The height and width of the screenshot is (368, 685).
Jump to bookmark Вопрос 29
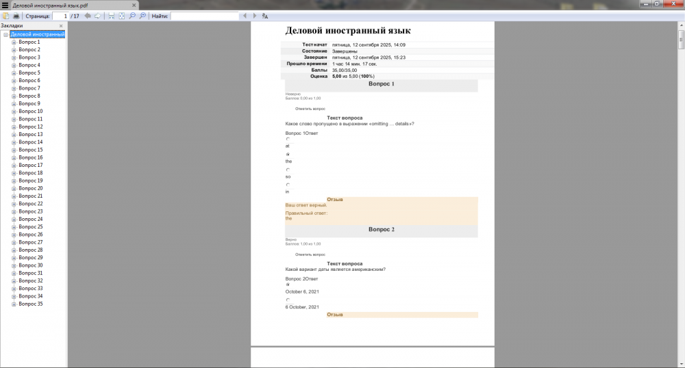point(31,258)
